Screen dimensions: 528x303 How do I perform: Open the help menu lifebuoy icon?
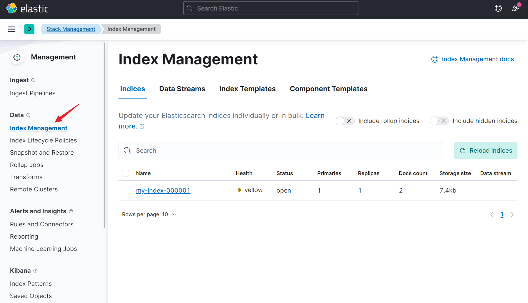[498, 8]
